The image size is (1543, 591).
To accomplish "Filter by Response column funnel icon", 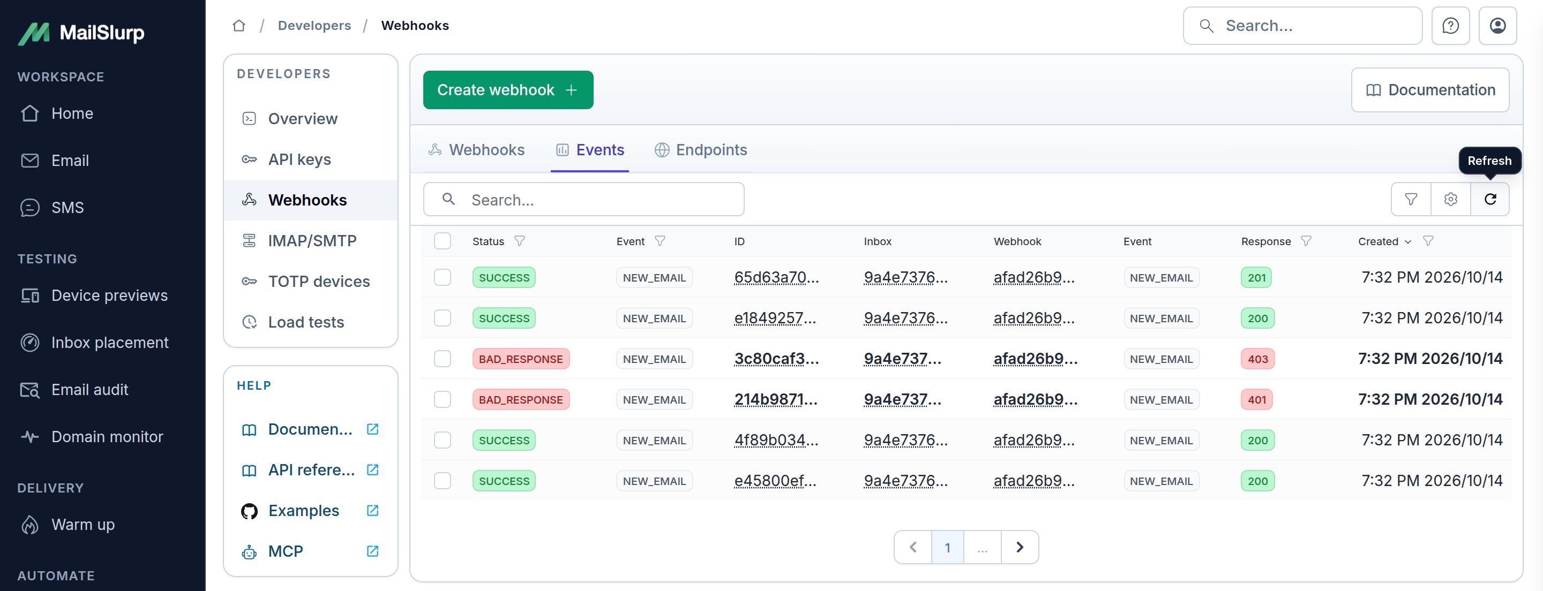I will (1306, 241).
